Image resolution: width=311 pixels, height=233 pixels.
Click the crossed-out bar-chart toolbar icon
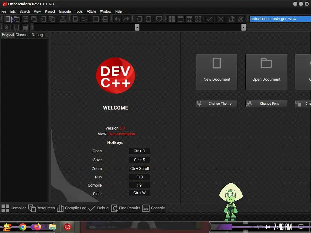point(241,19)
